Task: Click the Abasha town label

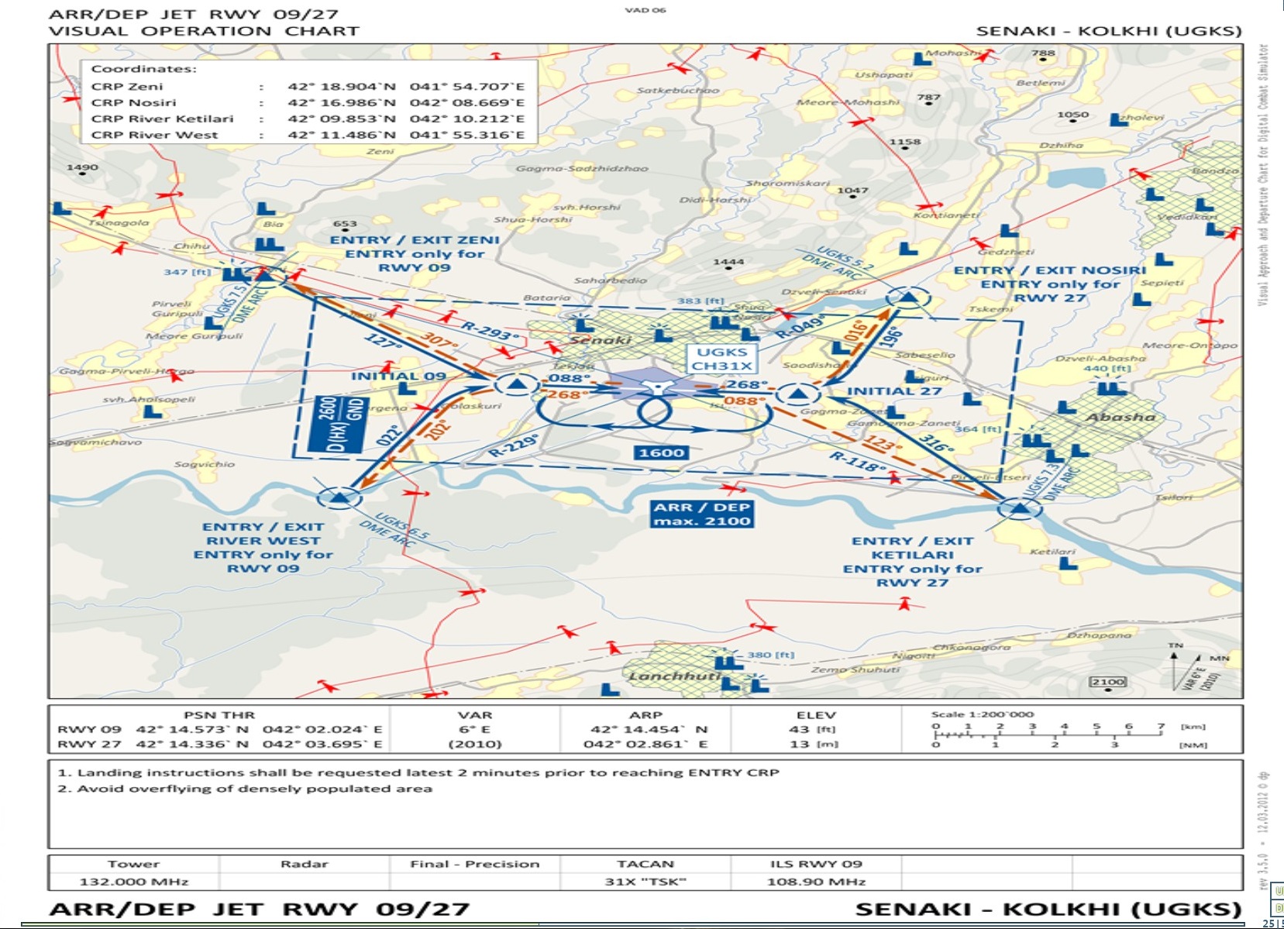Action: pos(1120,417)
